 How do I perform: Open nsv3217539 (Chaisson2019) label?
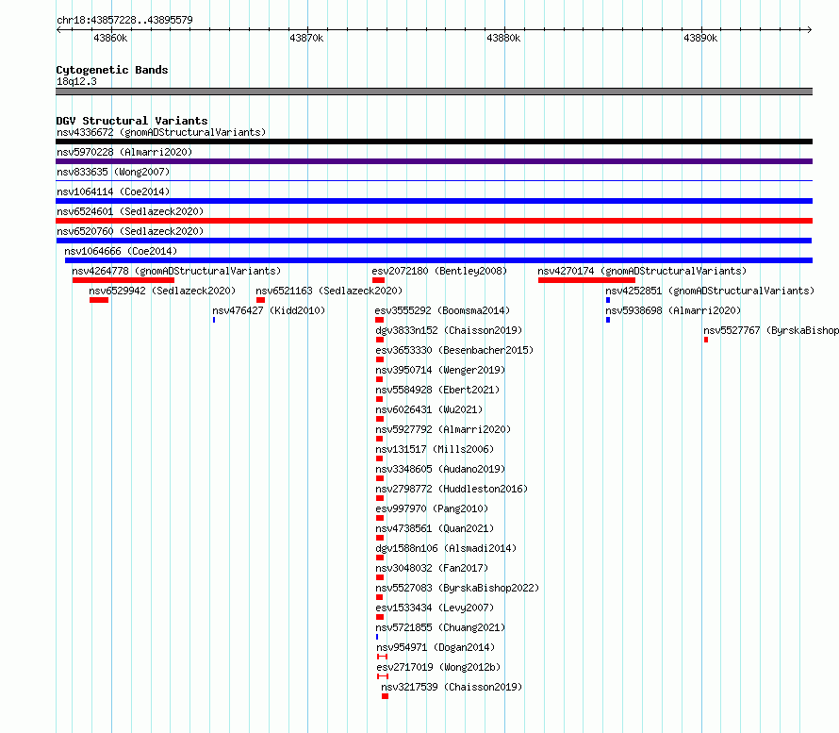click(452, 687)
